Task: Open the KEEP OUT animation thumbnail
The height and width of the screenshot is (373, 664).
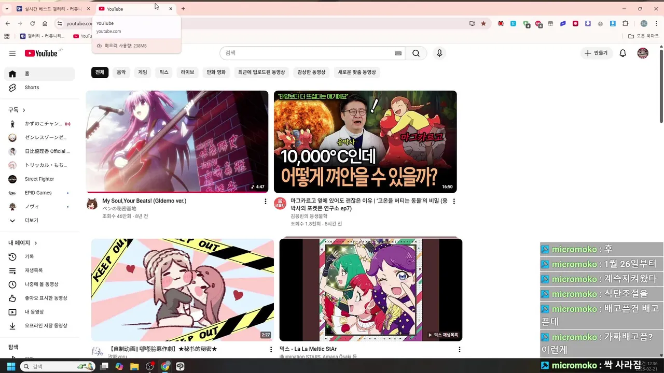Action: tap(183, 290)
